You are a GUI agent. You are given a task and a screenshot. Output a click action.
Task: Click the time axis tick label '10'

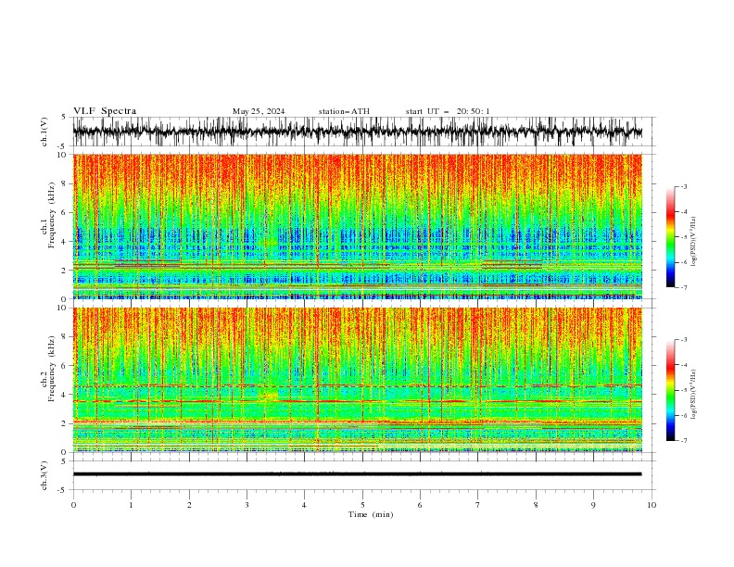tap(652, 505)
